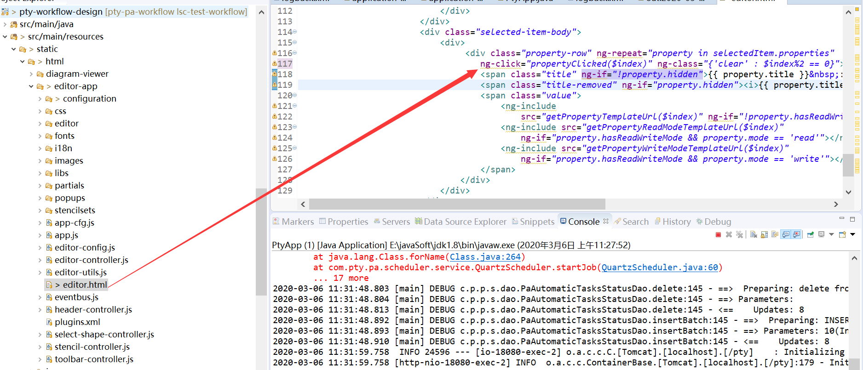Toggle code folding at line 125

295,148
